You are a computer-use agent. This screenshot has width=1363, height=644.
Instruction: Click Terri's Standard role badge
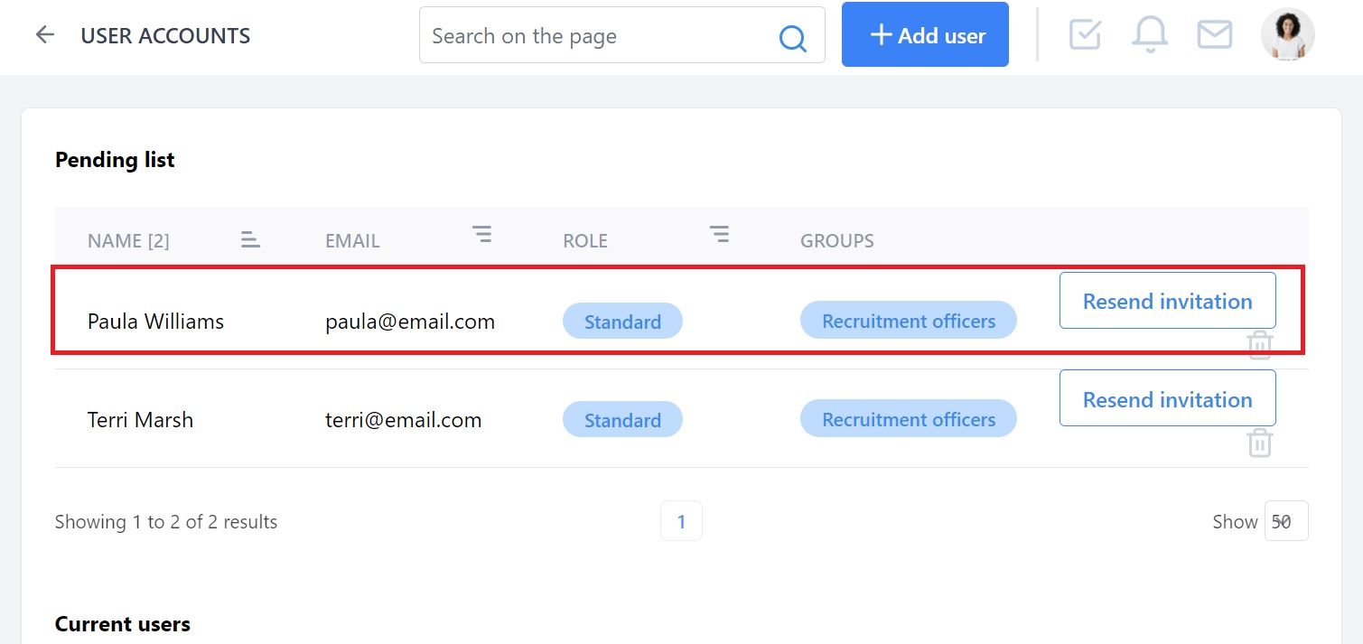(622, 420)
